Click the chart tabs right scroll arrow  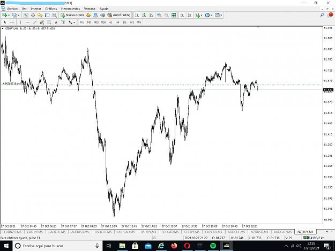[x=332, y=232]
